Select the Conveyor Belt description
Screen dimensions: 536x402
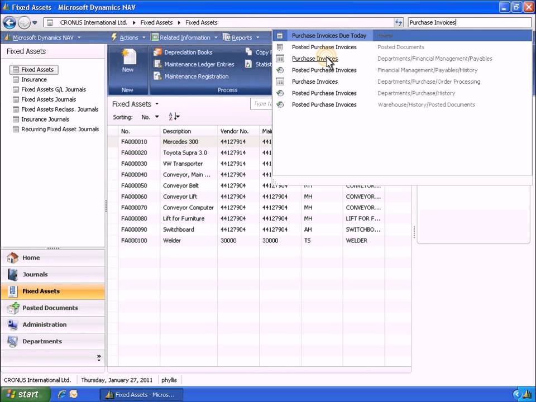click(180, 185)
